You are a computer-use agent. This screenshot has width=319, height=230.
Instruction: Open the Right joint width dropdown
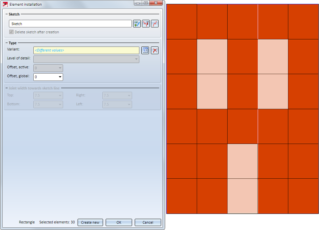pyautogui.click(x=117, y=95)
